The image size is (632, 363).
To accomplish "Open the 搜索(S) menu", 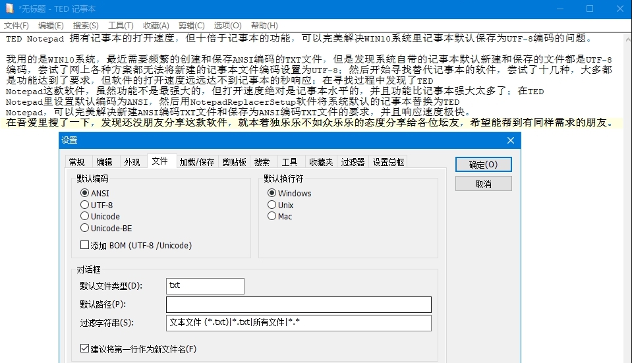I will [x=86, y=26].
